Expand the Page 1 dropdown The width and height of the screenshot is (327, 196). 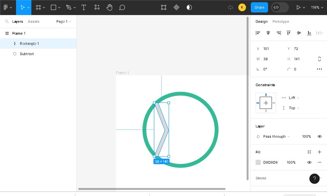coord(63,21)
